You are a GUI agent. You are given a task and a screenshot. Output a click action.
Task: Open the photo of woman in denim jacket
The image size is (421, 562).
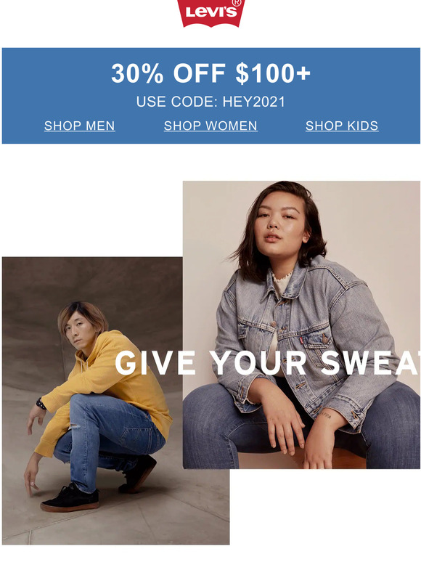(301, 325)
